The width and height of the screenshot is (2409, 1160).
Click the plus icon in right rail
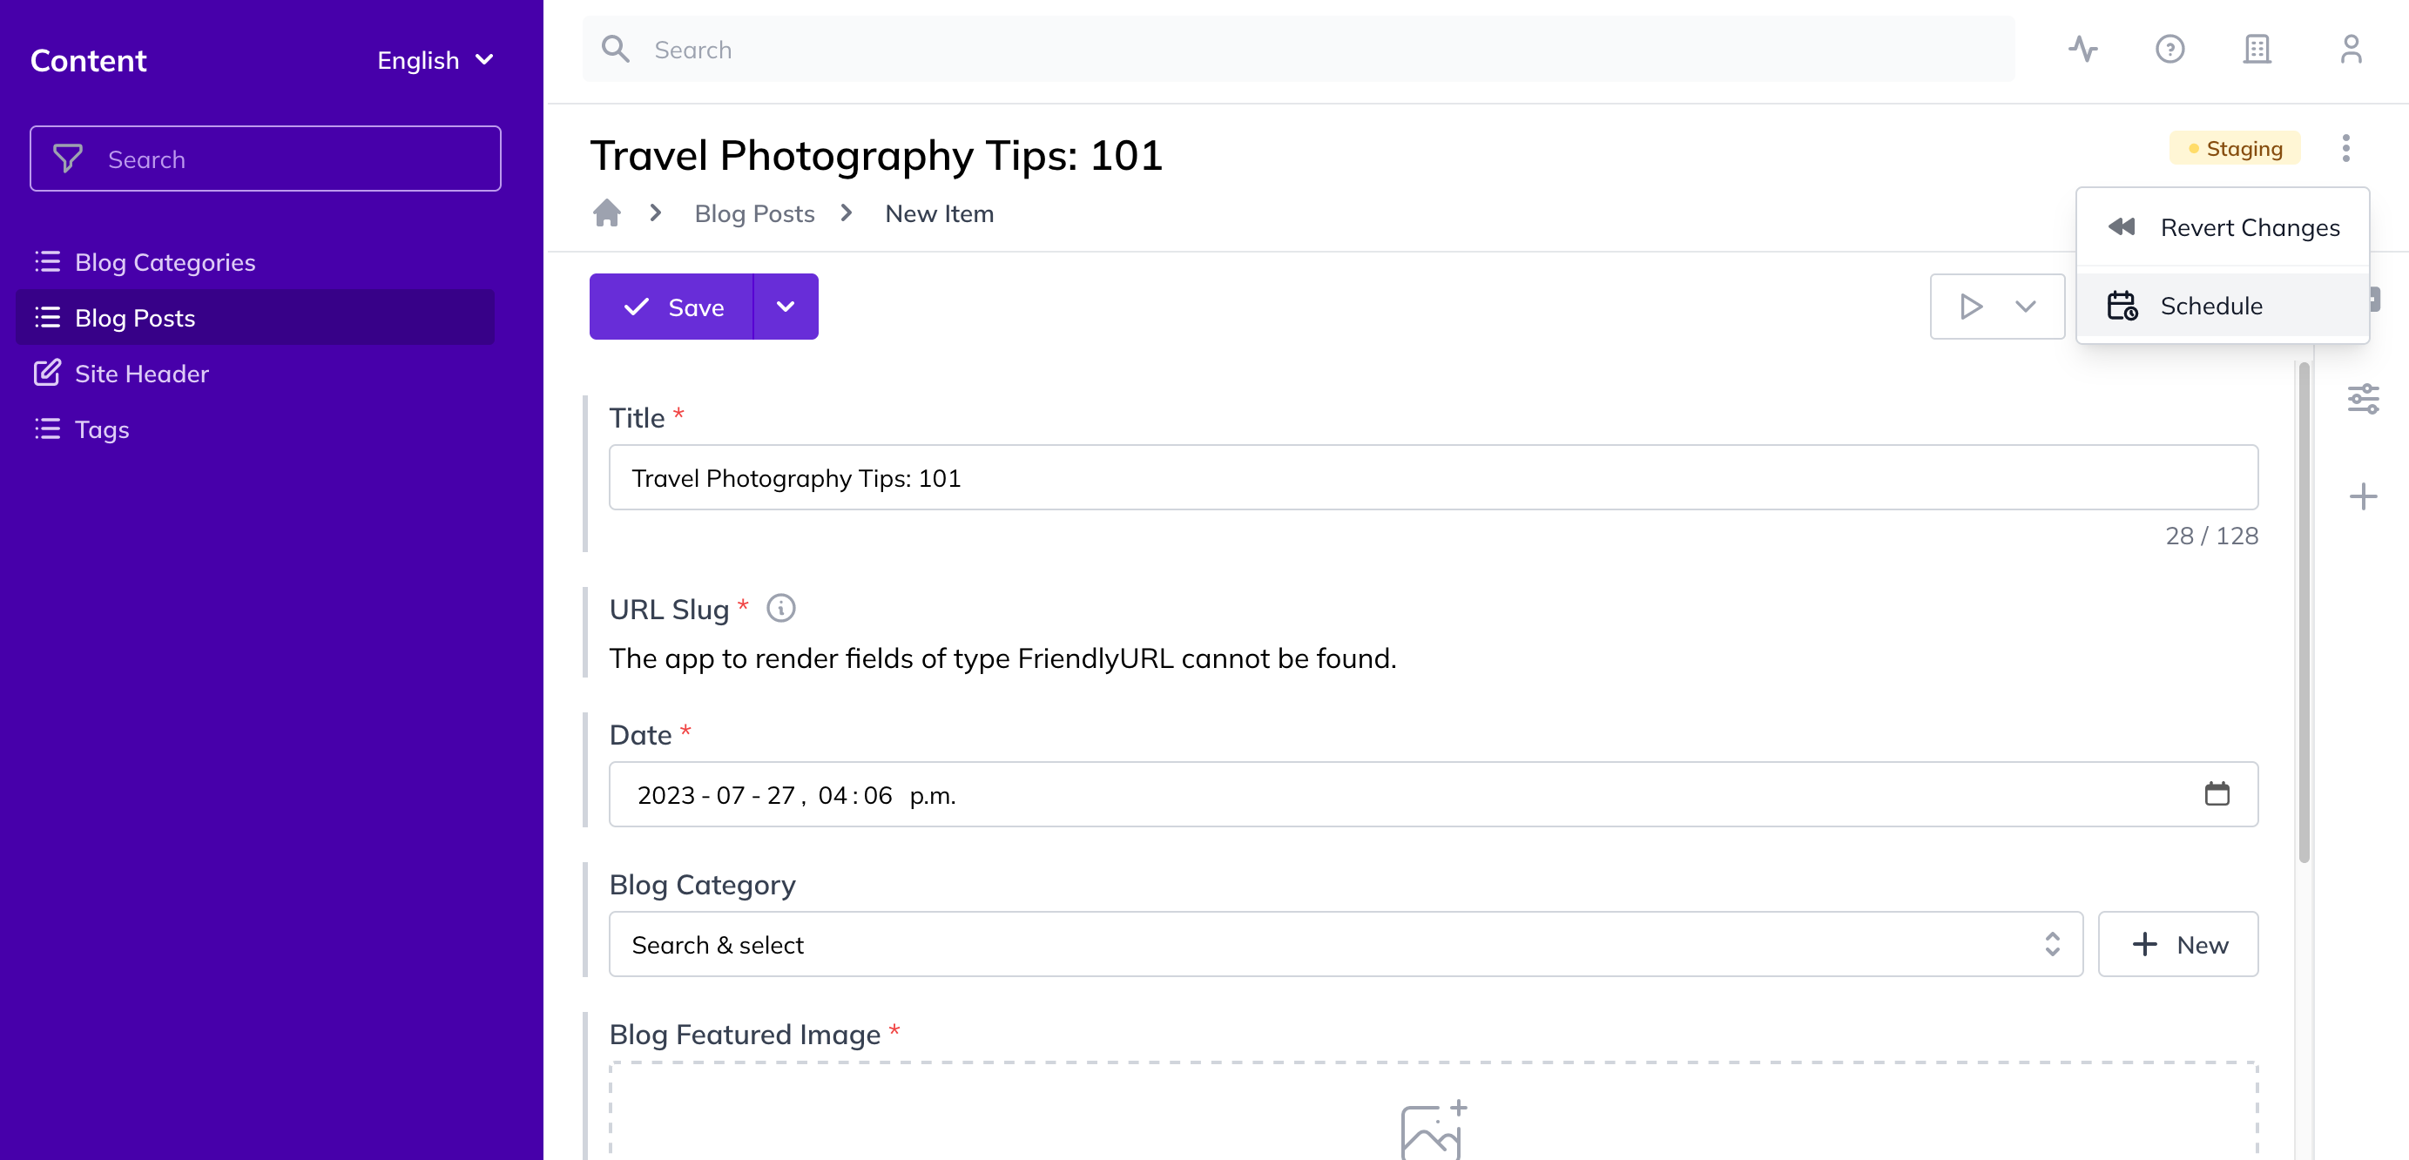pos(2363,496)
